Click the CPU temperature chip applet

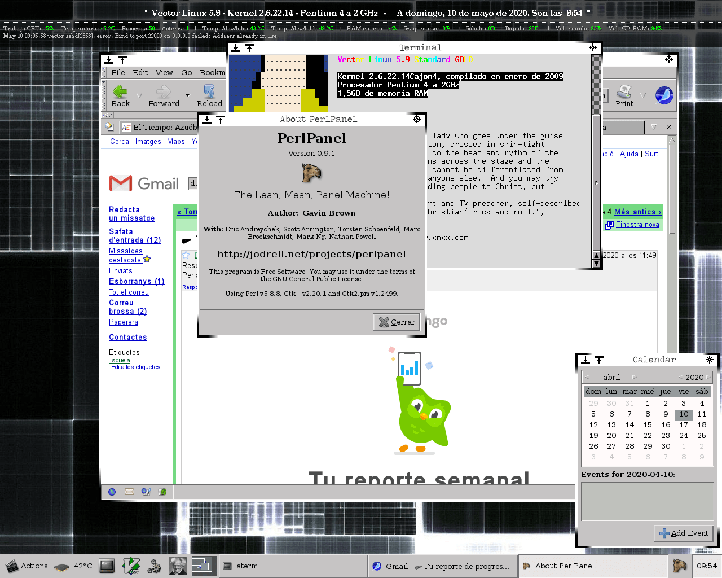tap(61, 566)
